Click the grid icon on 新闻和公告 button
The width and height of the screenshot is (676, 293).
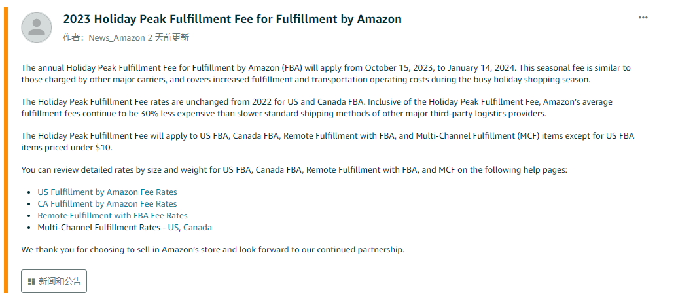(x=31, y=282)
